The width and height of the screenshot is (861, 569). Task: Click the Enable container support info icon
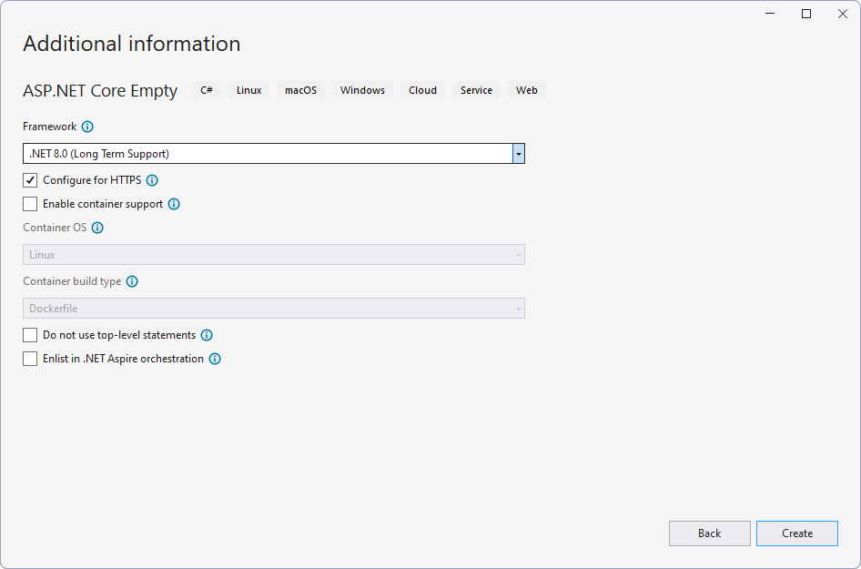[x=173, y=204]
